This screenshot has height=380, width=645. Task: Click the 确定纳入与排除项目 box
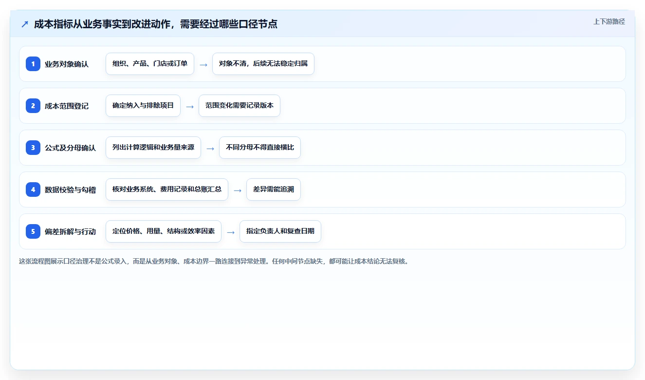click(x=143, y=106)
